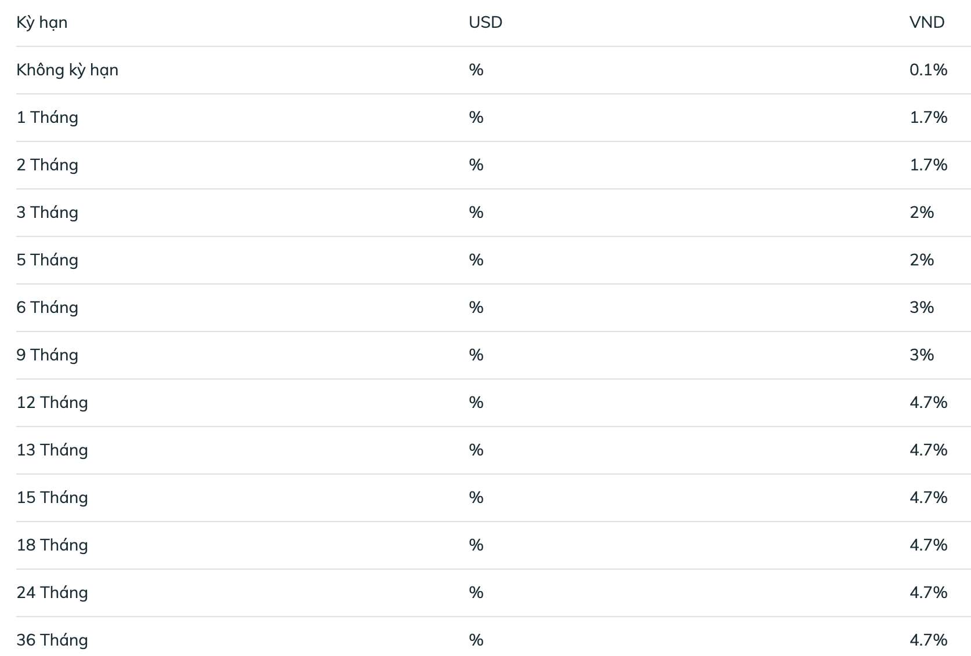The image size is (971, 656).
Task: Click the 4.7% rate for 36 Tháng
Action: point(928,640)
